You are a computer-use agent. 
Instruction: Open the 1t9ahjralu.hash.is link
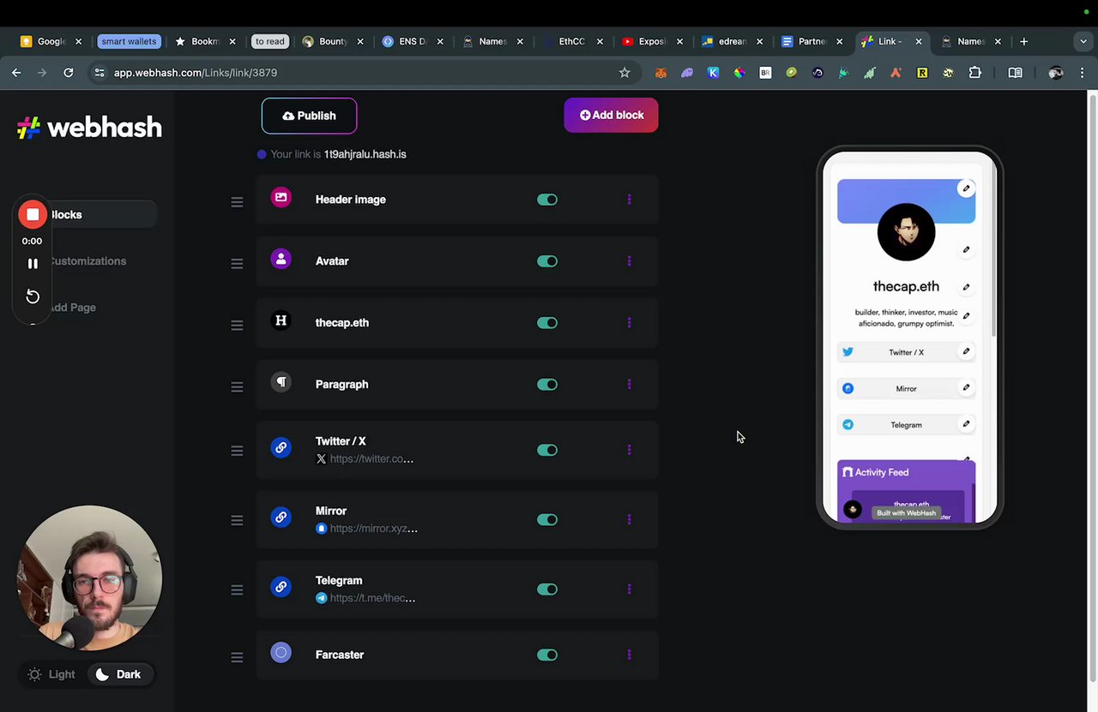pos(365,154)
